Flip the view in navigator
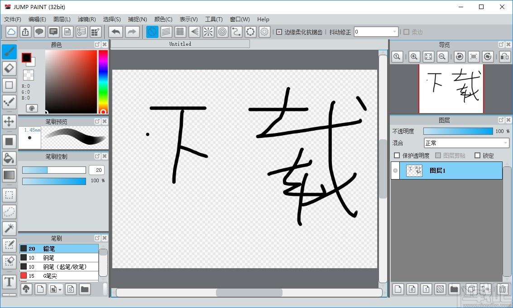Viewport: 513px width, 308px height. click(504, 57)
